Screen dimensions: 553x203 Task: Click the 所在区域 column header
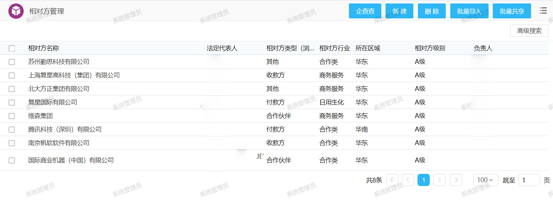pos(368,48)
